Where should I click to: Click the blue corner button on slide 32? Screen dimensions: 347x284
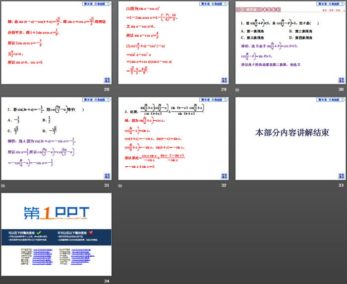(x=225, y=175)
